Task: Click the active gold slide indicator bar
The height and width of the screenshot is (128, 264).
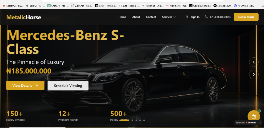Action: point(125,120)
